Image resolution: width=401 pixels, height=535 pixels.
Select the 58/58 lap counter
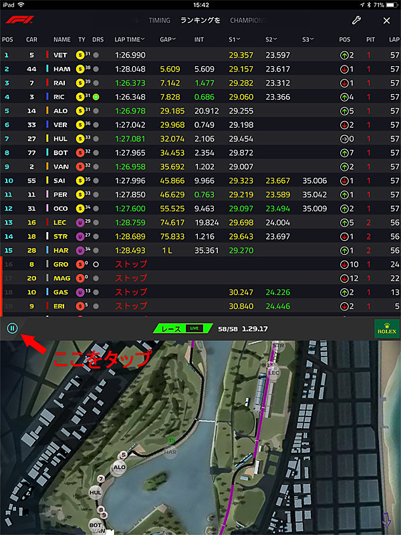(x=228, y=329)
